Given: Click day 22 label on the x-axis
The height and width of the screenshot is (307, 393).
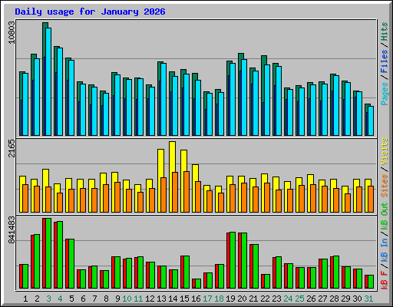Looking at the screenshot, I should click(265, 299).
